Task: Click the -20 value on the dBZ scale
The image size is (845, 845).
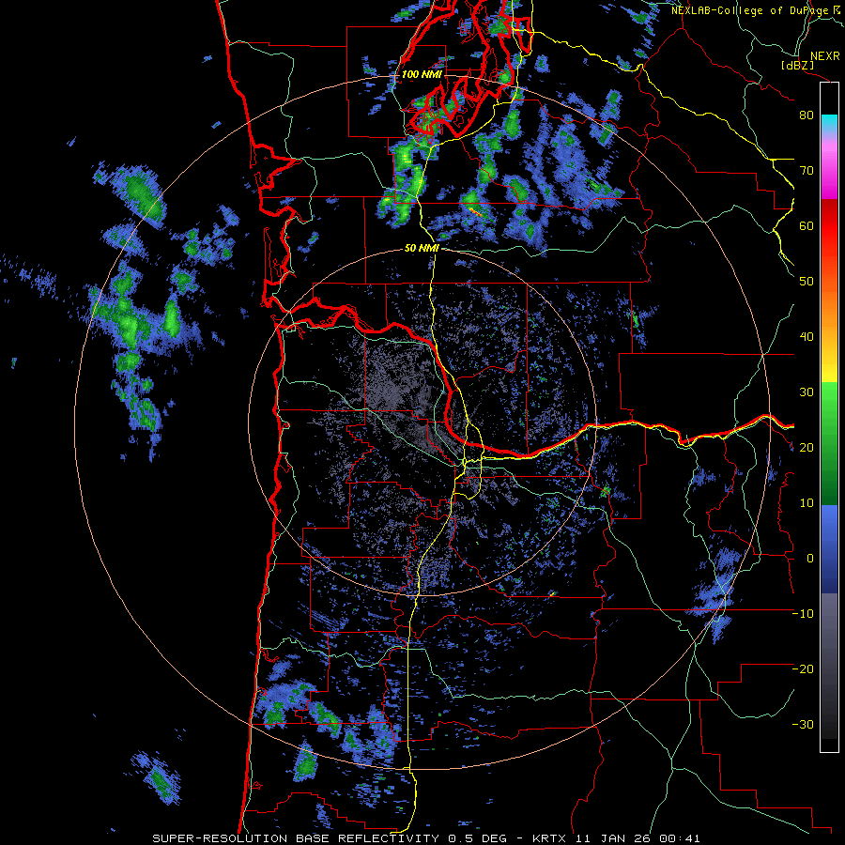Action: [803, 669]
